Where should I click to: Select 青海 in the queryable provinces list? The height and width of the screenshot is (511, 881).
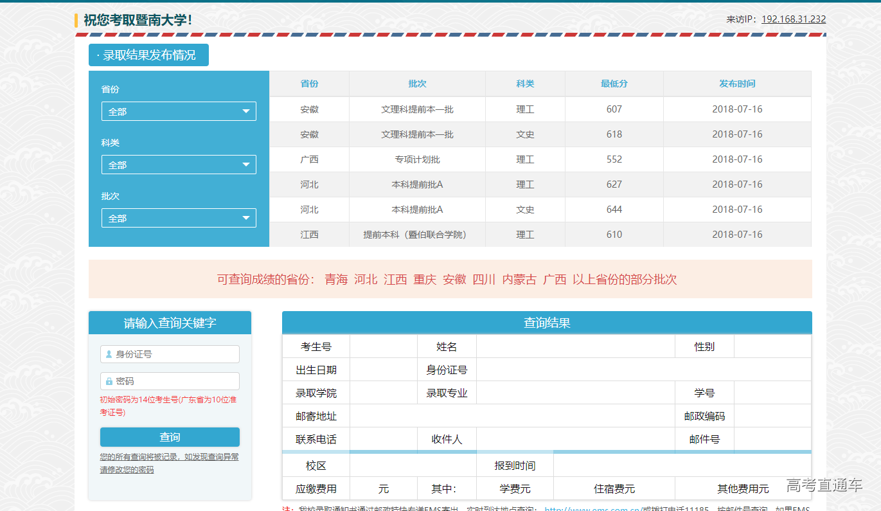tap(334, 280)
